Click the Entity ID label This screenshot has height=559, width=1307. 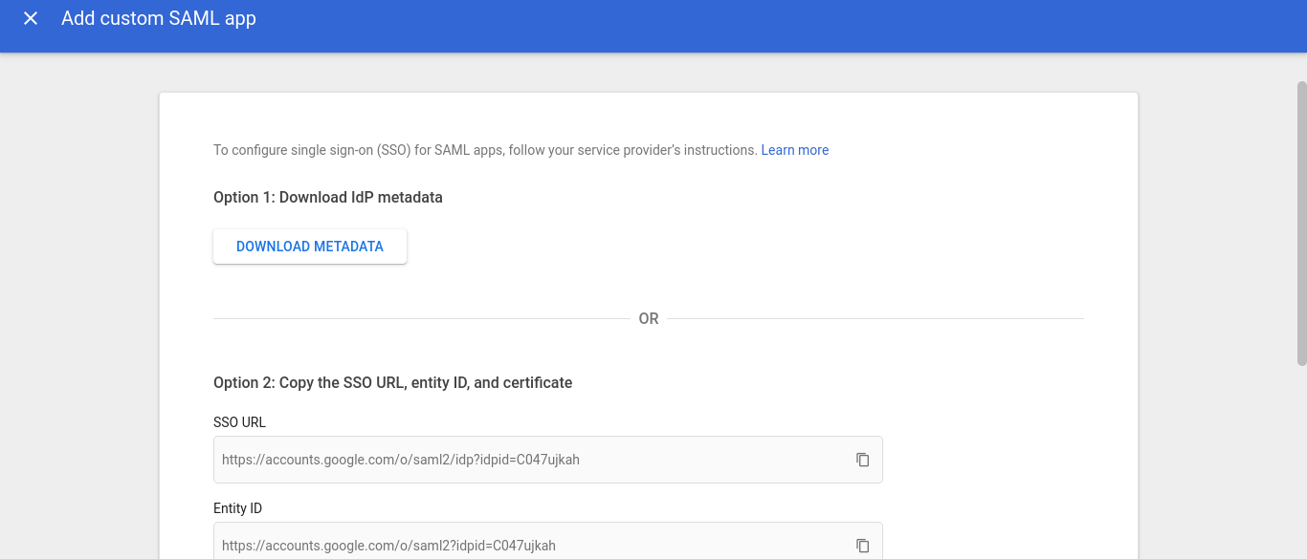(x=237, y=508)
